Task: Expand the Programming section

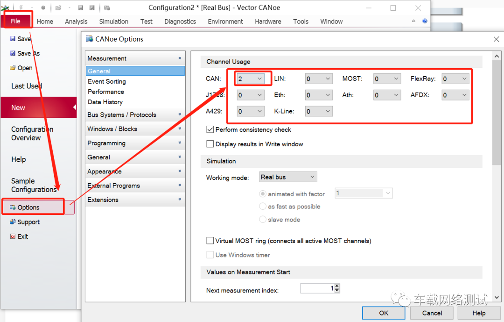Action: coord(135,143)
